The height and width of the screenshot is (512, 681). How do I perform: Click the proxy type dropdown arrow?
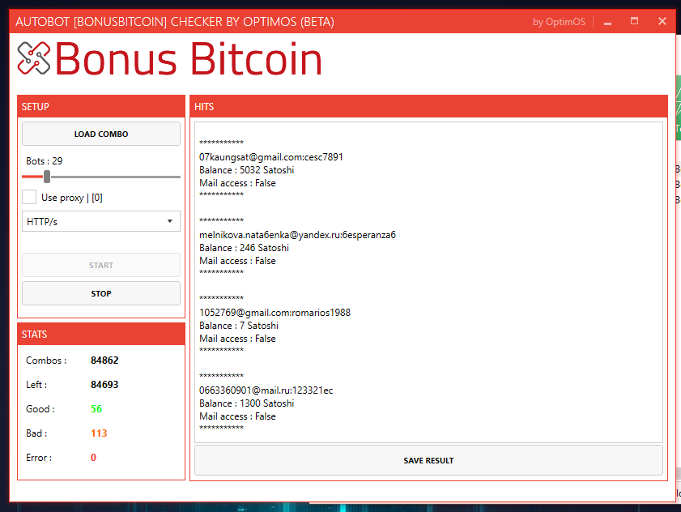(x=170, y=221)
